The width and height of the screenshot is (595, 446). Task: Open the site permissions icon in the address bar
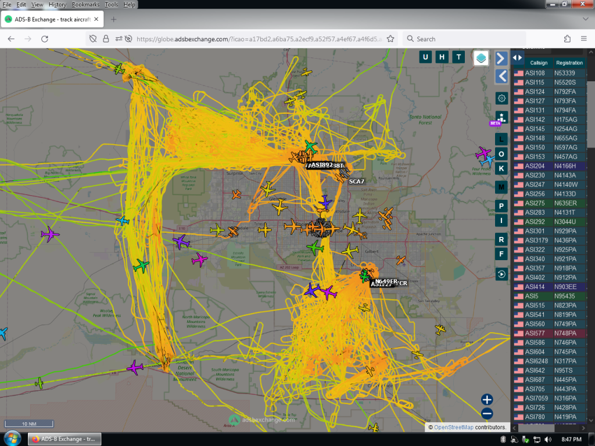coord(119,39)
